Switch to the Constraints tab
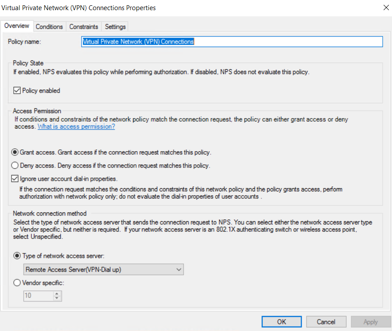 click(x=84, y=26)
